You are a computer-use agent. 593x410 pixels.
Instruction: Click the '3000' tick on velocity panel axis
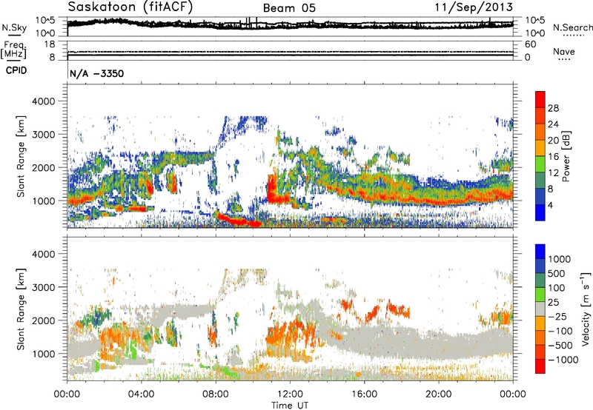click(43, 287)
